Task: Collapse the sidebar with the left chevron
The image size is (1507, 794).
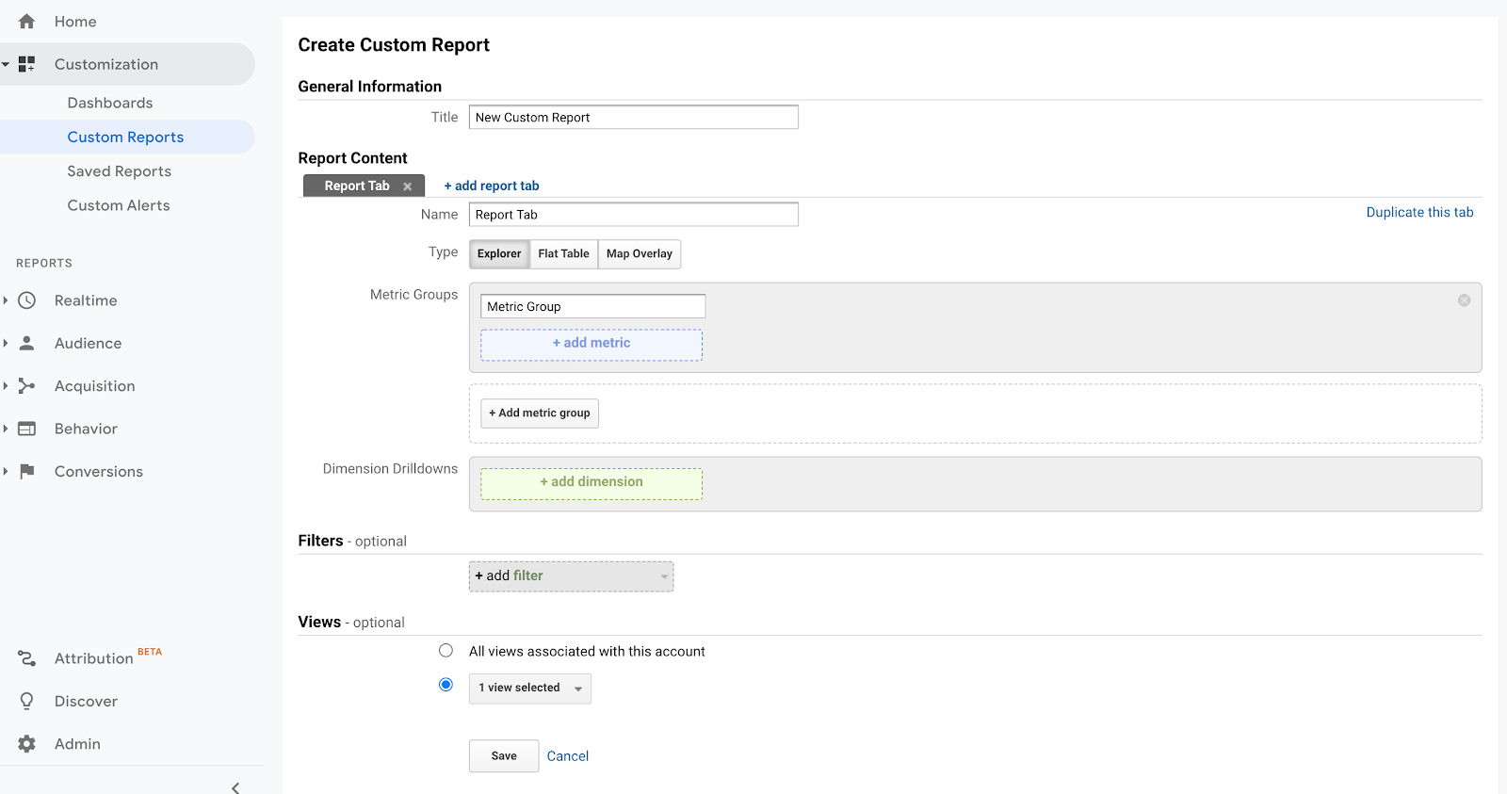Action: (x=235, y=787)
